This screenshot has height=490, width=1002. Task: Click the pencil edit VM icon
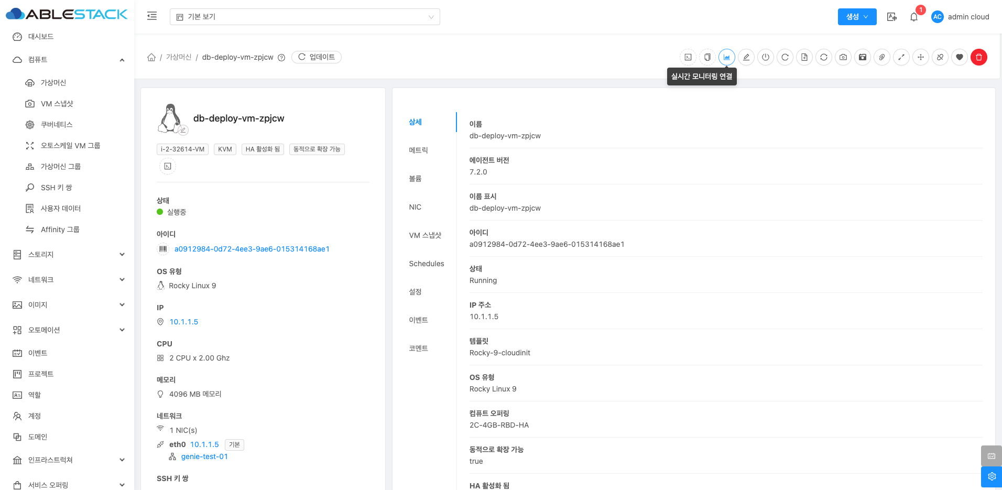746,57
